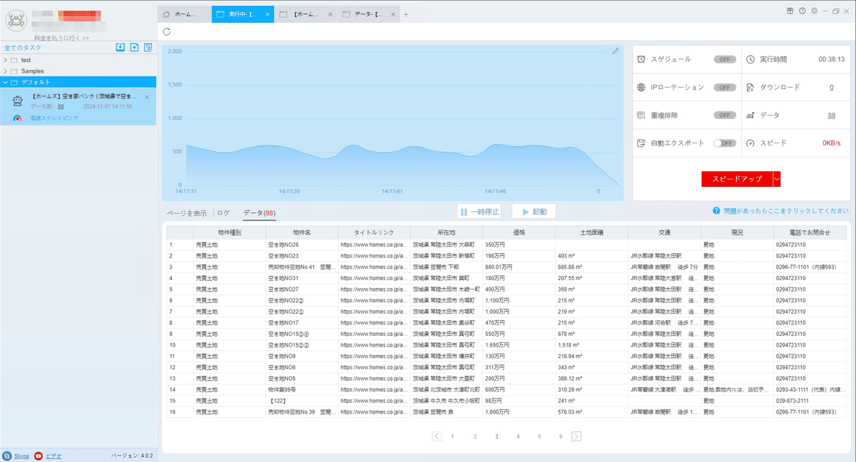Go to the previous page arrow in pagination
This screenshot has height=462, width=856.
point(437,436)
